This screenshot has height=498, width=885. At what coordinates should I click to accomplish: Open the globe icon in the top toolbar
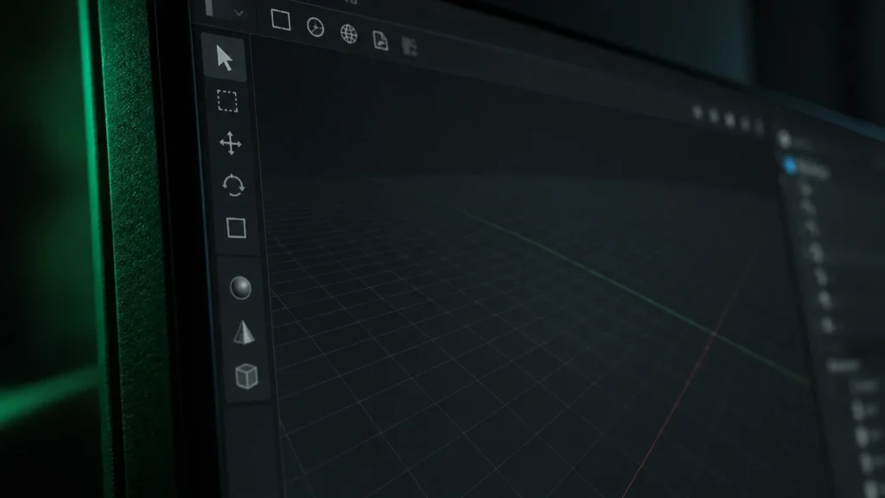point(349,34)
